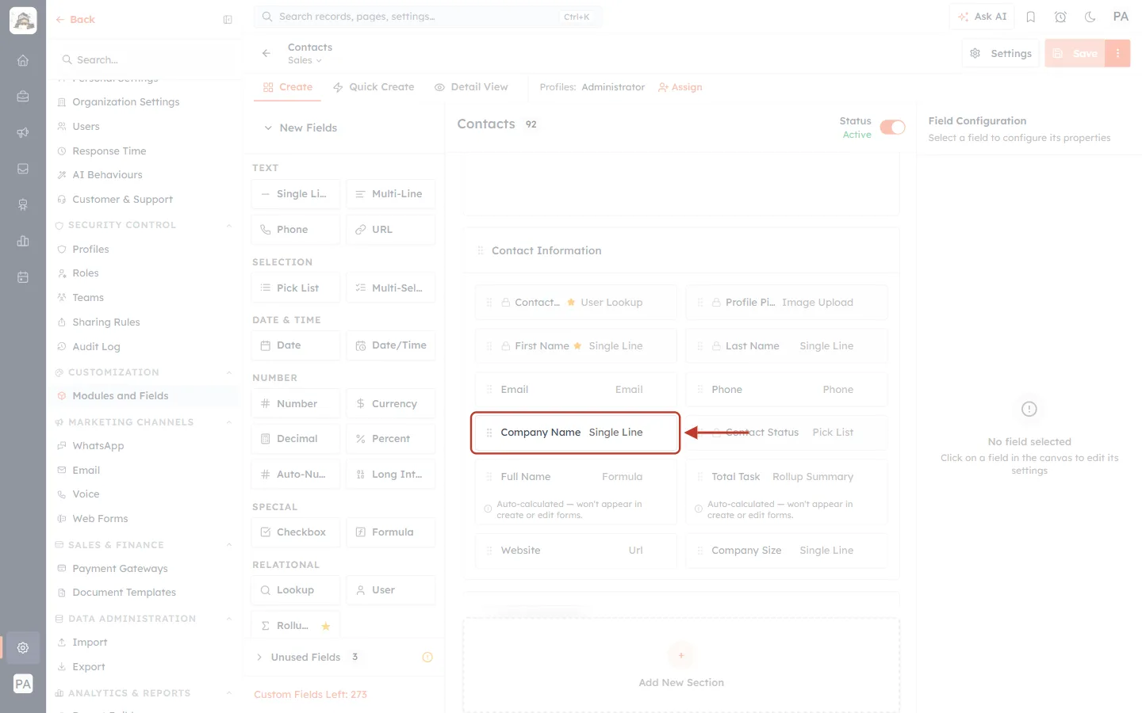This screenshot has width=1142, height=713.
Task: Click the sidebar Search field
Action: click(144, 59)
